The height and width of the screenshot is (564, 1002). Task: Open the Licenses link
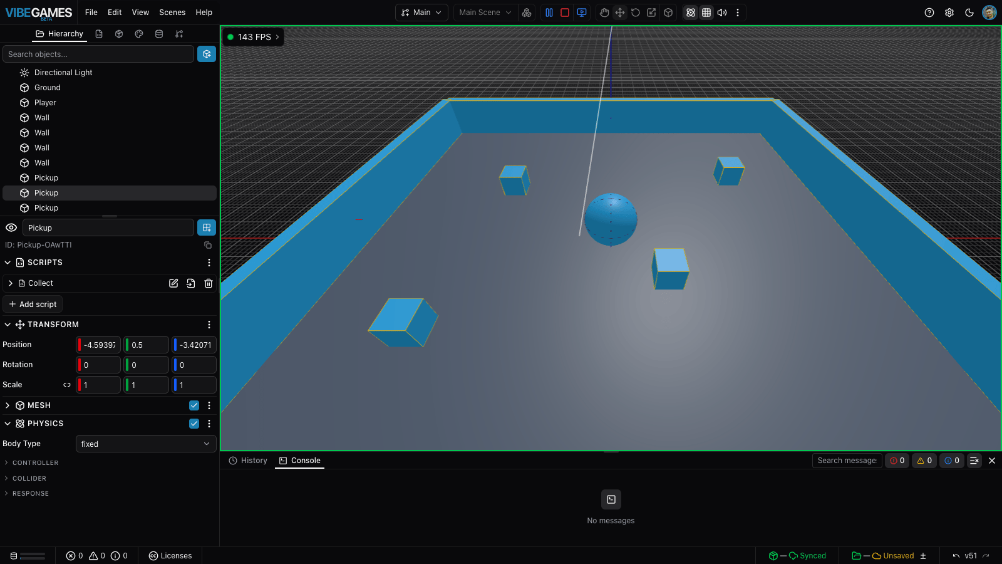point(170,556)
